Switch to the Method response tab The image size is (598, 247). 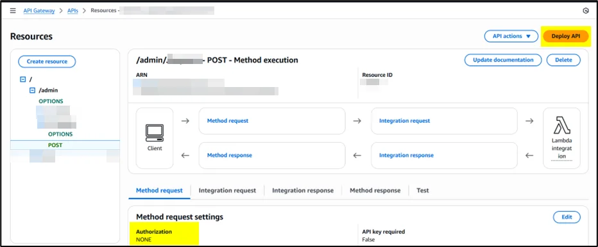(x=375, y=190)
